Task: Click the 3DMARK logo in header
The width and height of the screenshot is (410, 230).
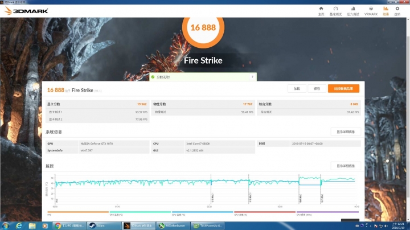Action: [26, 11]
